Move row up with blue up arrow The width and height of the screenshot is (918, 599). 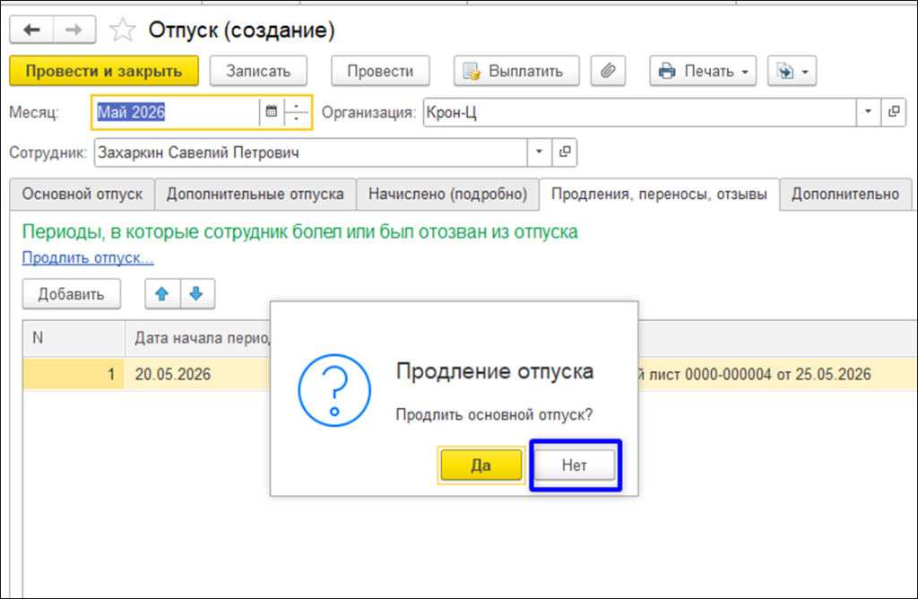(x=162, y=294)
